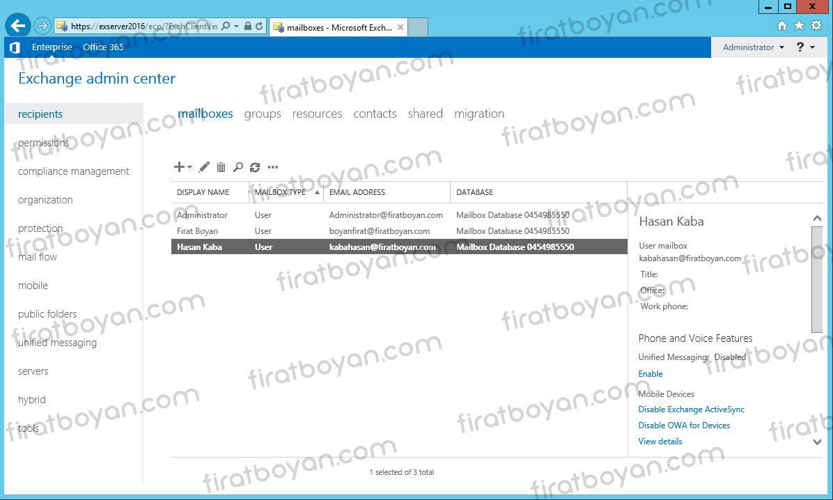Click the address bar lock security icon
The height and width of the screenshot is (500, 833).
247,26
